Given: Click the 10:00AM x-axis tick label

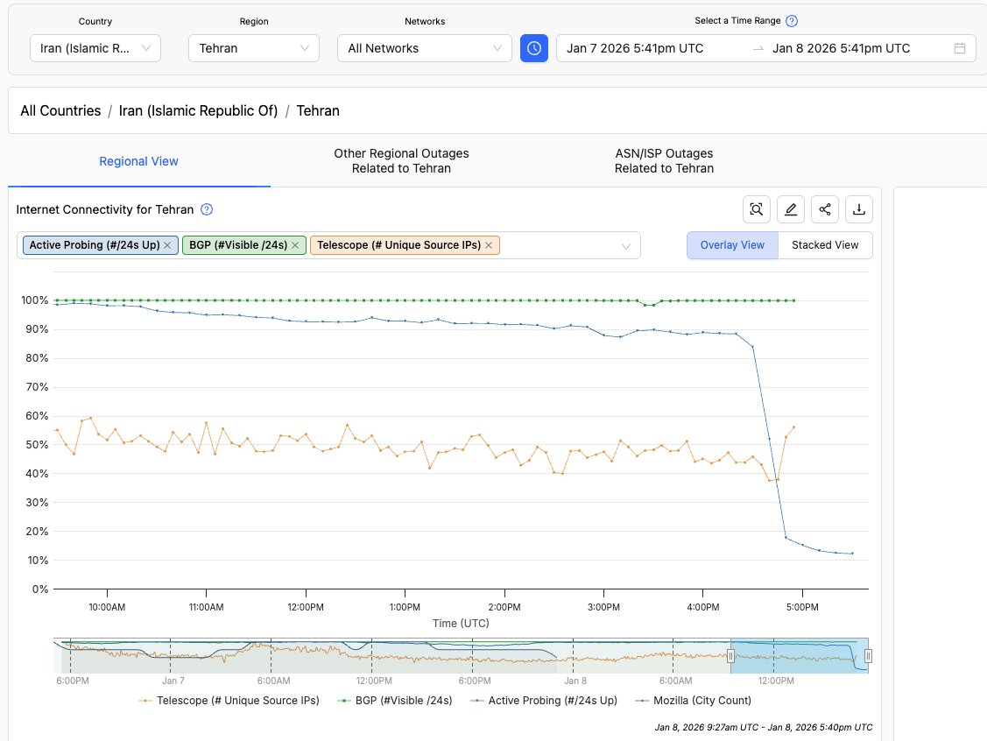Looking at the screenshot, I should pos(107,608).
